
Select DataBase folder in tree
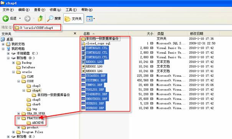point(28,67)
